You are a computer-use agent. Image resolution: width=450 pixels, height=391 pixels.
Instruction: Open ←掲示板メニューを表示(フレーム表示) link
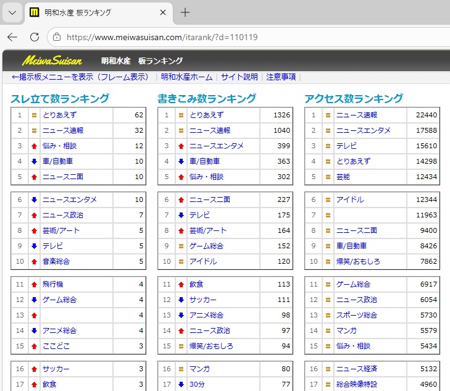tap(80, 77)
